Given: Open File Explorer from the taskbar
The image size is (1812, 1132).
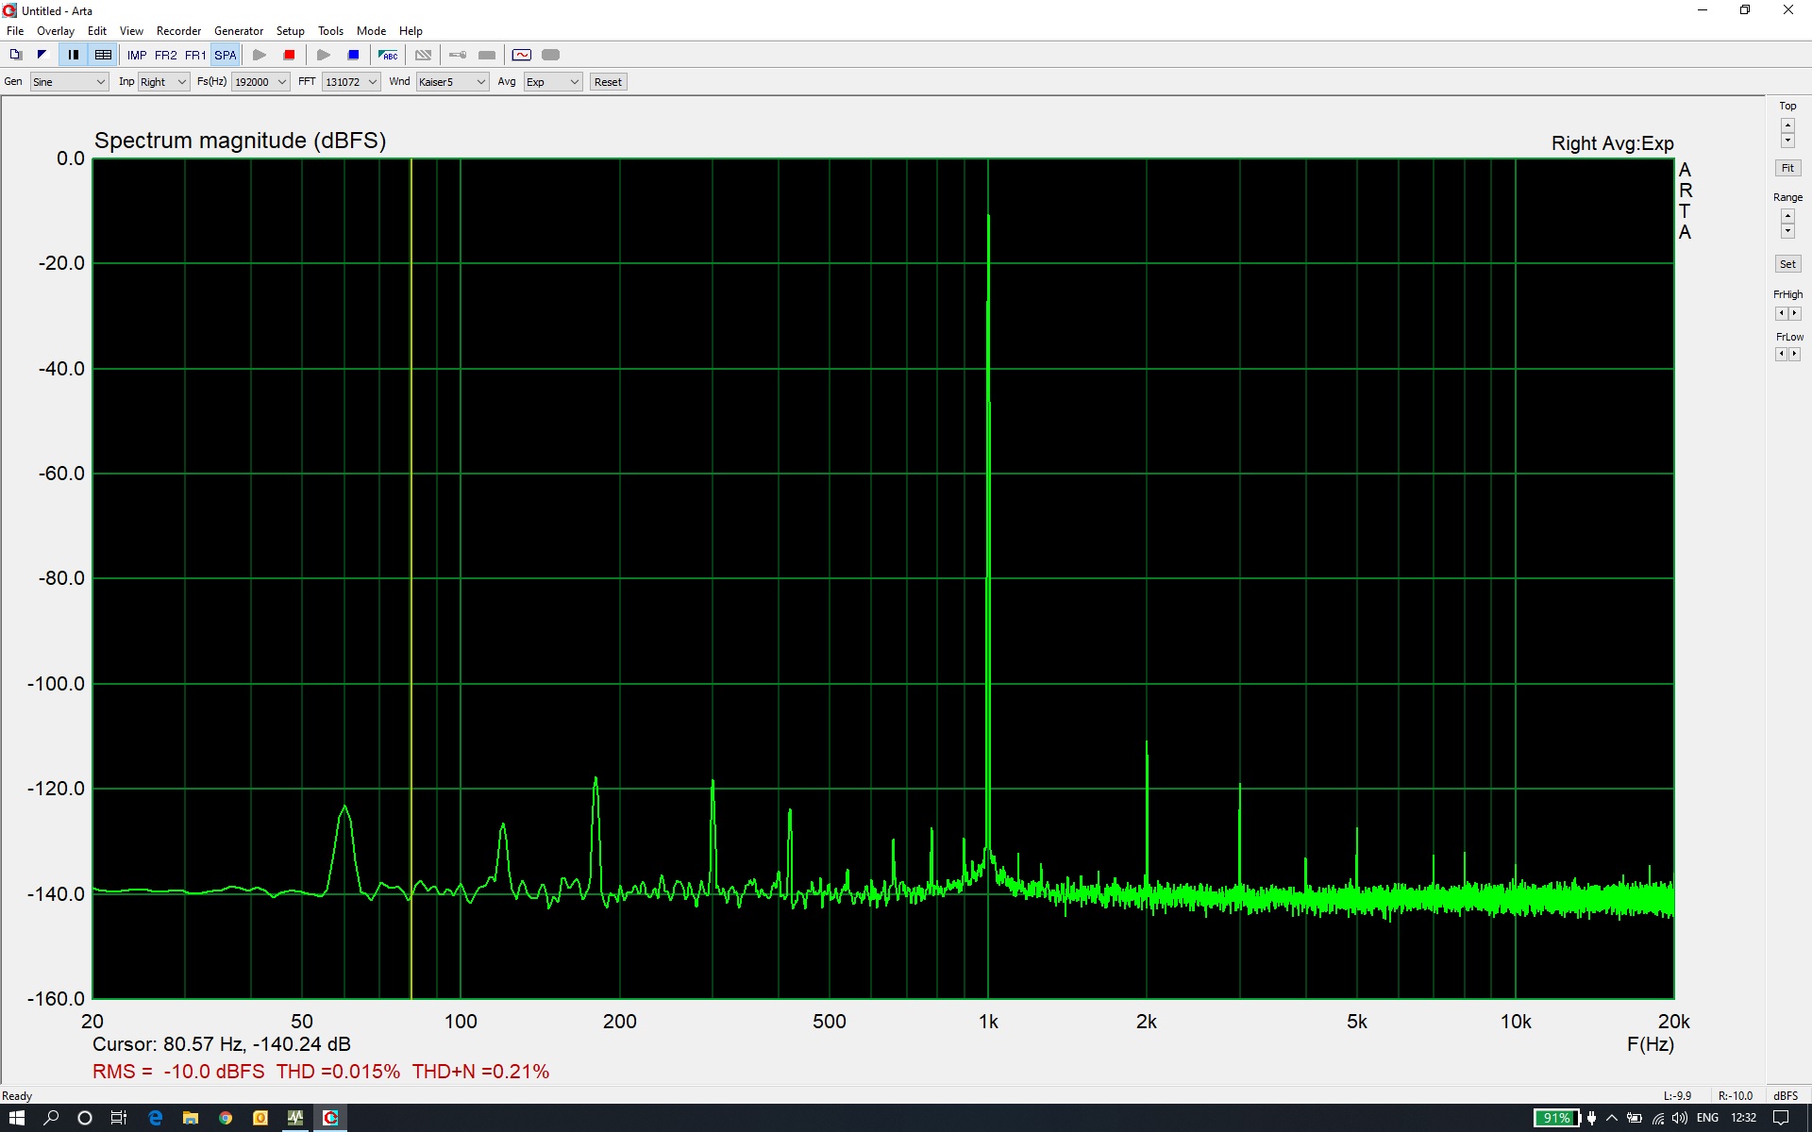Looking at the screenshot, I should (191, 1118).
